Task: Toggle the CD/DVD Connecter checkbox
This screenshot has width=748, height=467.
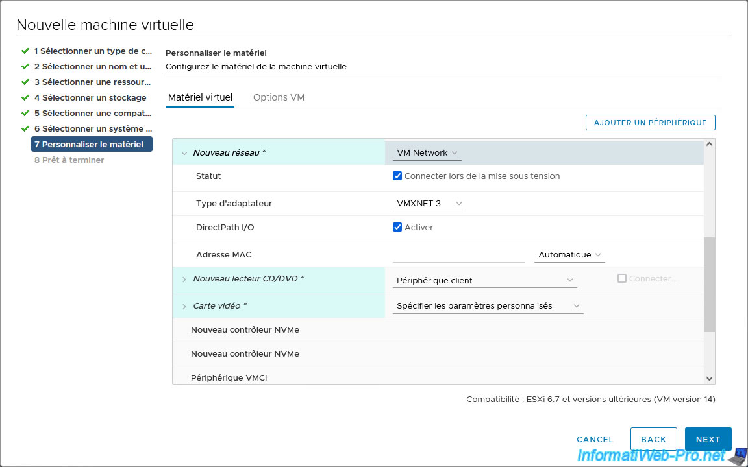Action: [622, 278]
